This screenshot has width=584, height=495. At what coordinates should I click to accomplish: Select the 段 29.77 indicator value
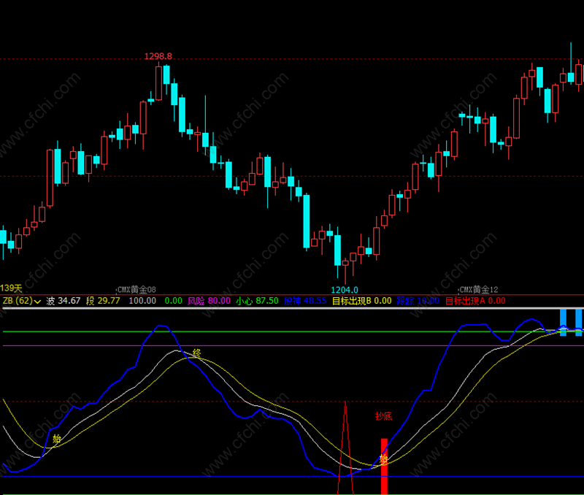[103, 301]
